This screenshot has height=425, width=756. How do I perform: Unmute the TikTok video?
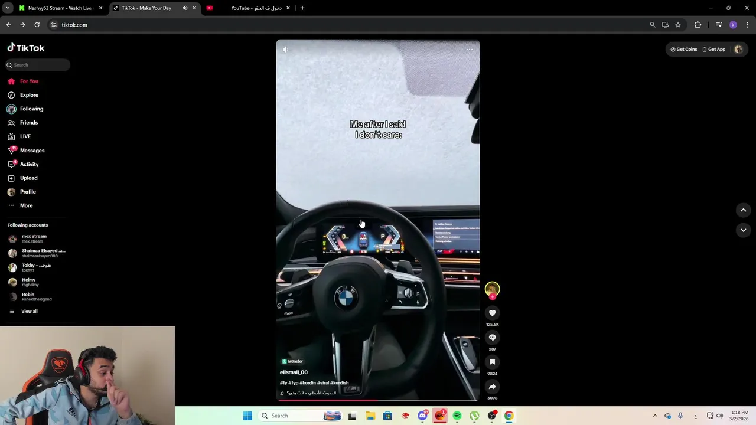click(285, 50)
